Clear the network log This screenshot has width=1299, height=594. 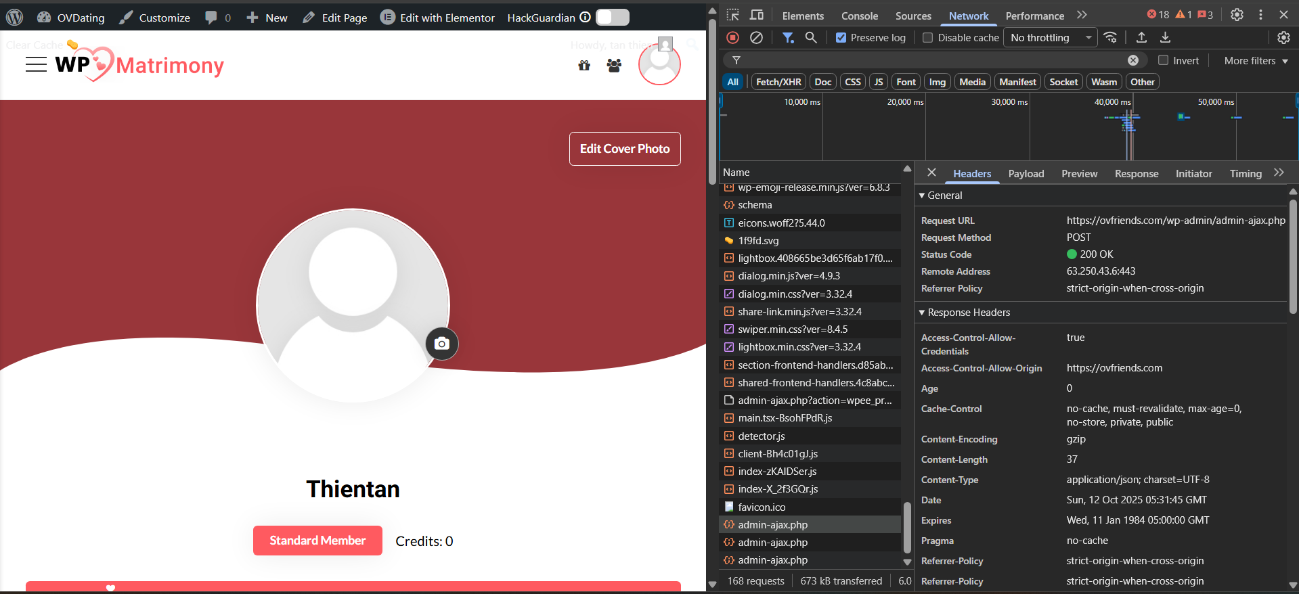pos(756,38)
